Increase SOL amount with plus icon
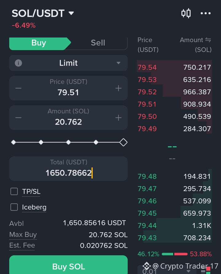 [118, 118]
